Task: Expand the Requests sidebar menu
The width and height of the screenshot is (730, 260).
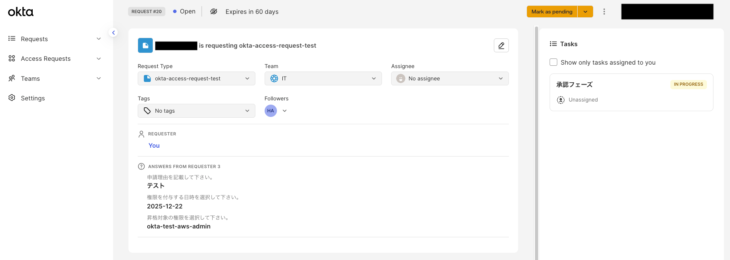Action: (x=99, y=39)
